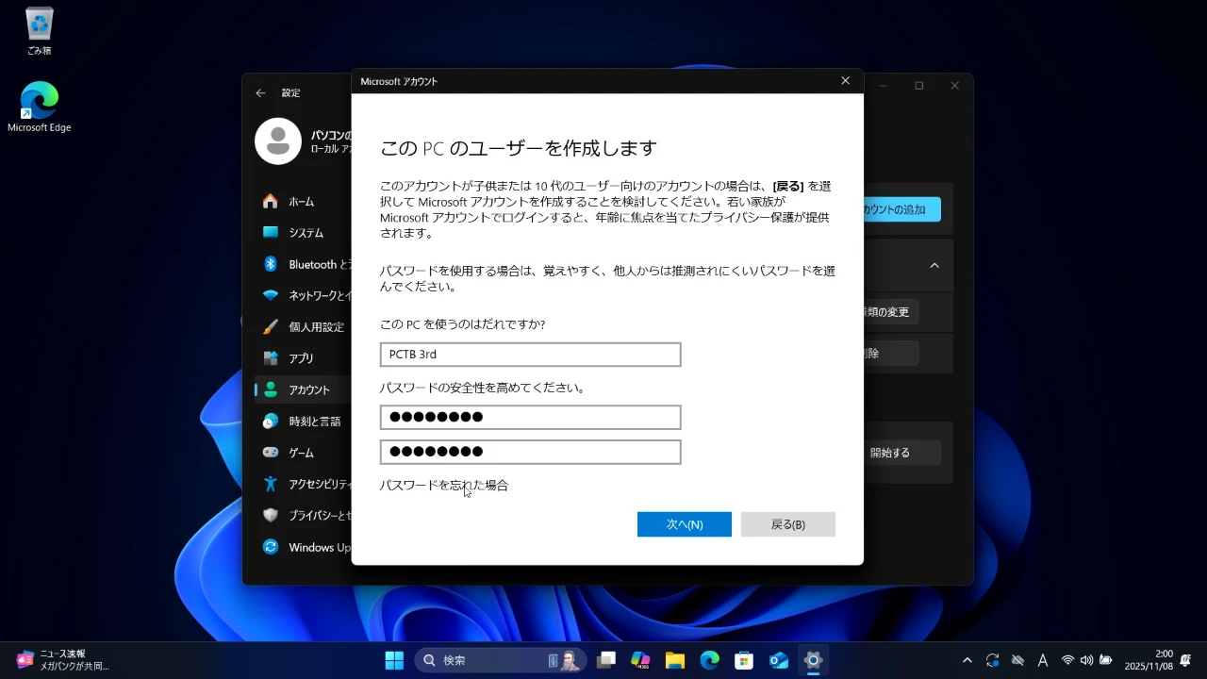Open 個人用設定 with the paintbrush icon

pos(315,327)
